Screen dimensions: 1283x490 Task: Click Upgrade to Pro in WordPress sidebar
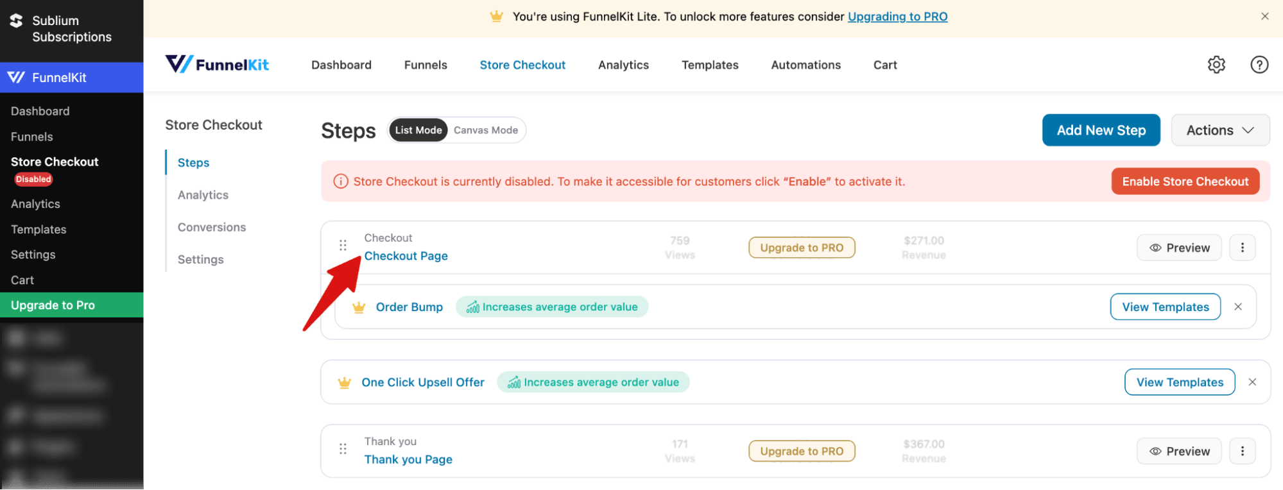(x=71, y=305)
